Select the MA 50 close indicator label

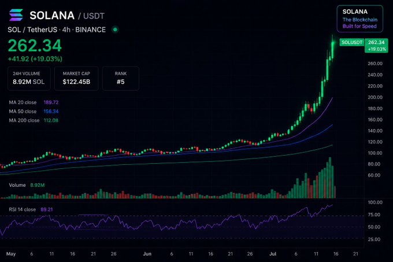(x=23, y=111)
